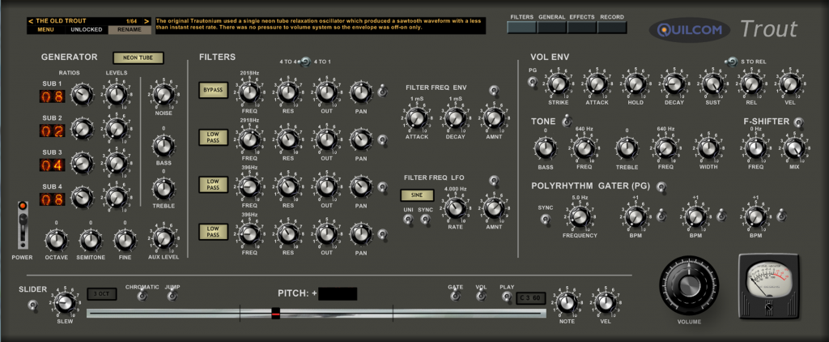Change the first filter's BYPASS type selector
The height and width of the screenshot is (342, 829).
coord(213,90)
